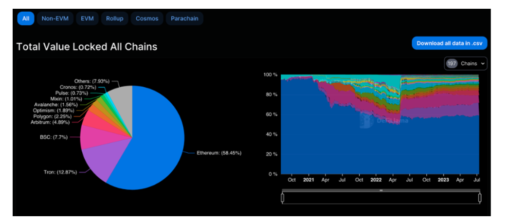Screen dimensions: 507x224
Task: Select the Parachain filter tab
Action: click(x=184, y=19)
